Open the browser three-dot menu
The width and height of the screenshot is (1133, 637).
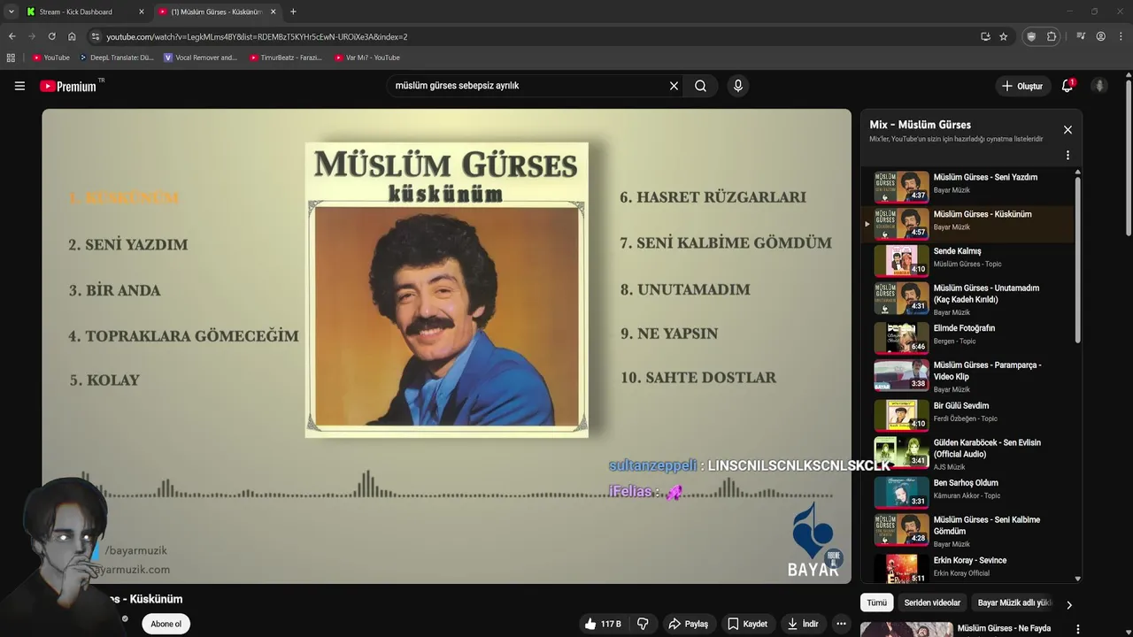point(1121,36)
